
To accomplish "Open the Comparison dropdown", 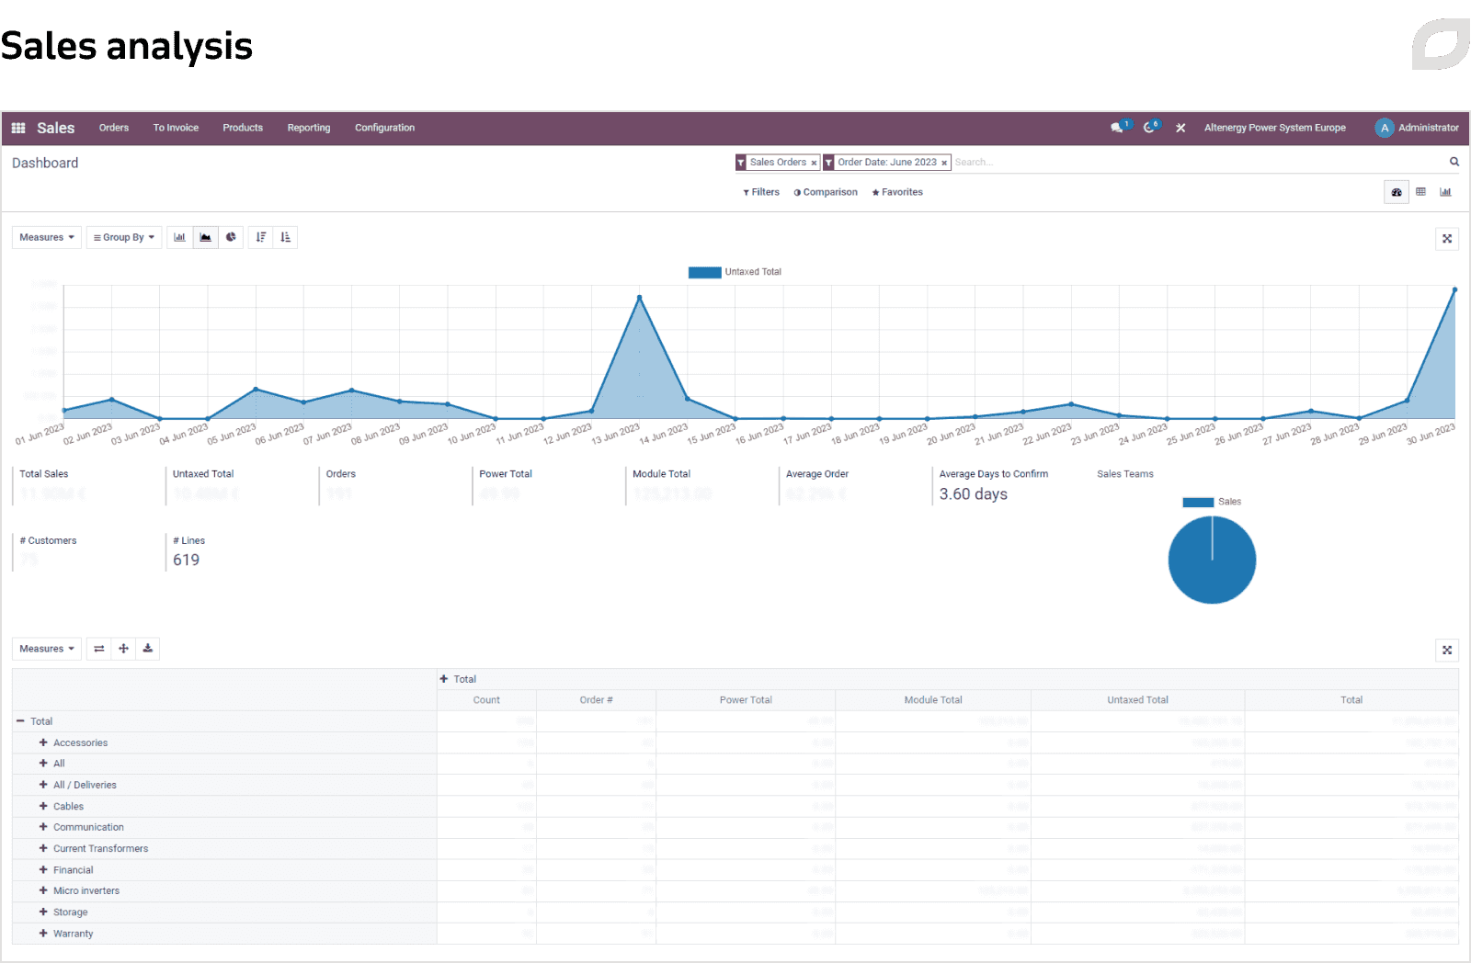I will click(826, 192).
